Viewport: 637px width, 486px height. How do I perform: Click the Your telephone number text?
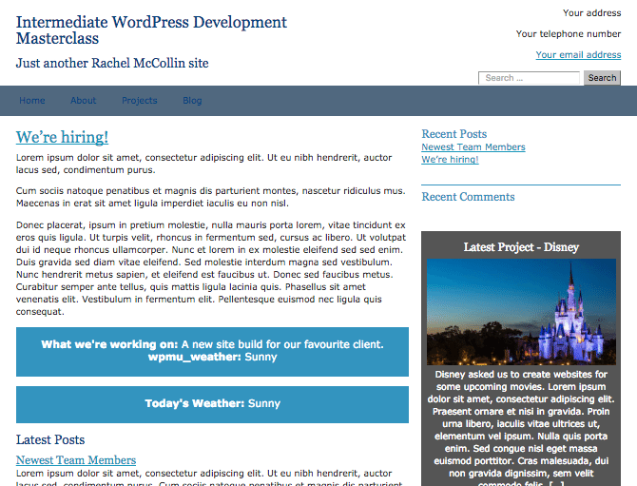tap(569, 33)
